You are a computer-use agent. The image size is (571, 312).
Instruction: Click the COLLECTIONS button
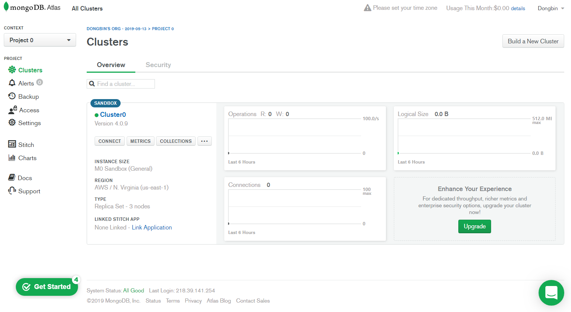(x=176, y=141)
